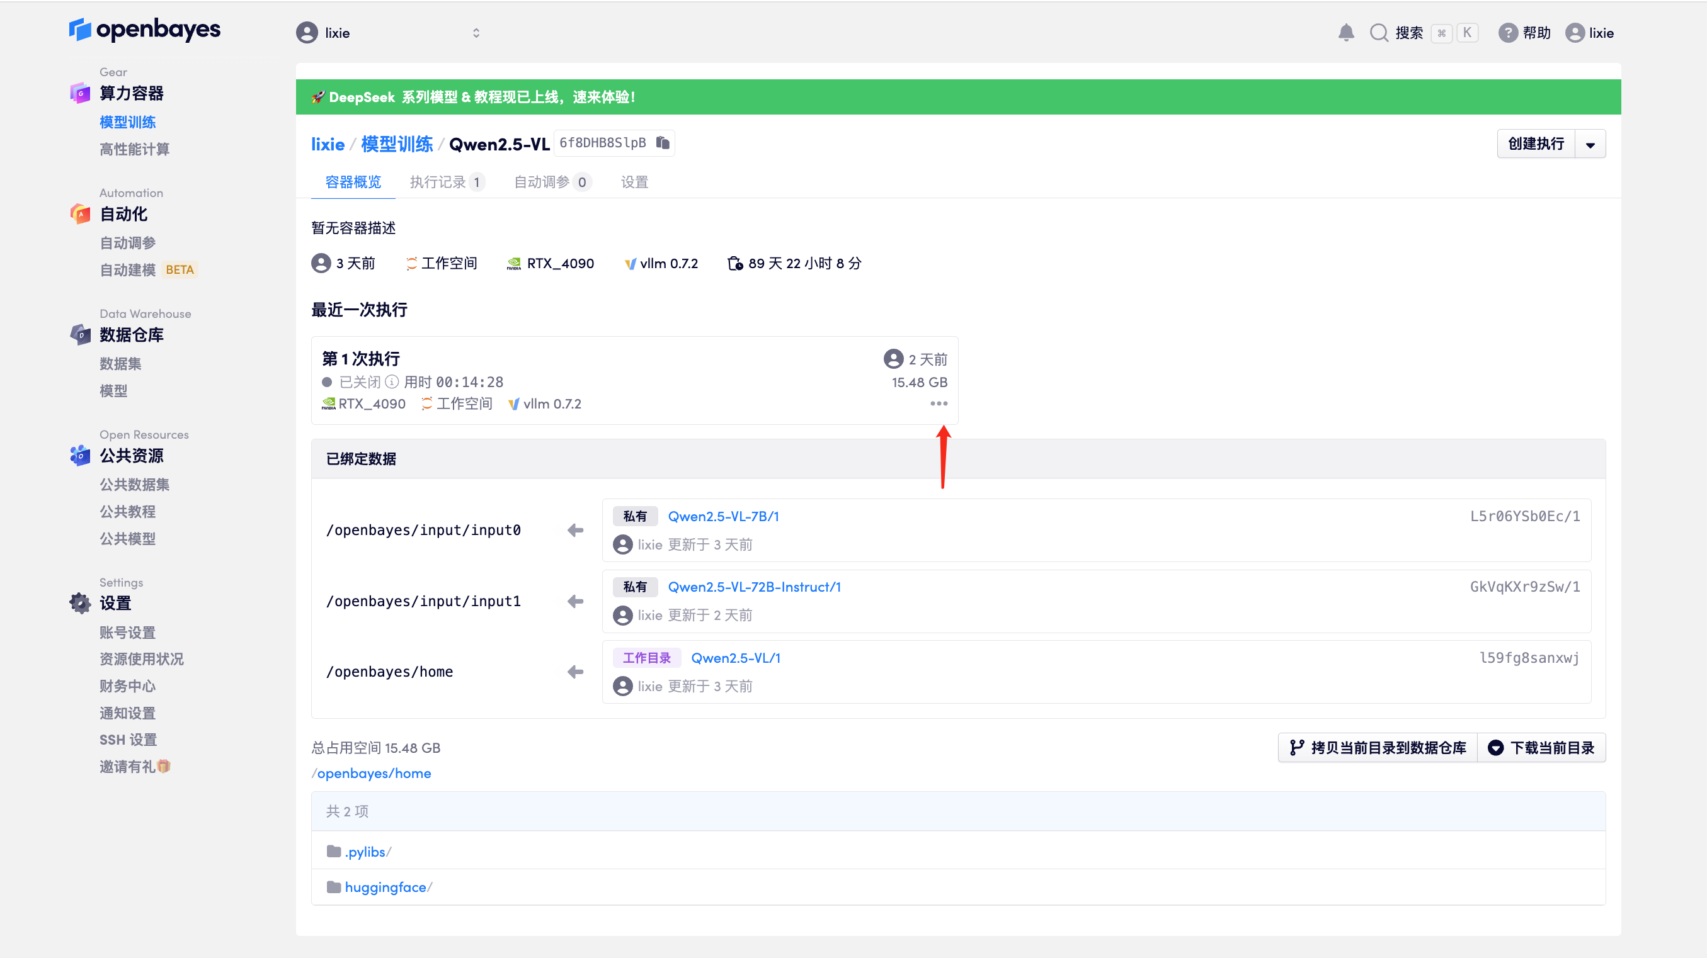
Task: Click the search magnifier icon
Action: (x=1379, y=33)
